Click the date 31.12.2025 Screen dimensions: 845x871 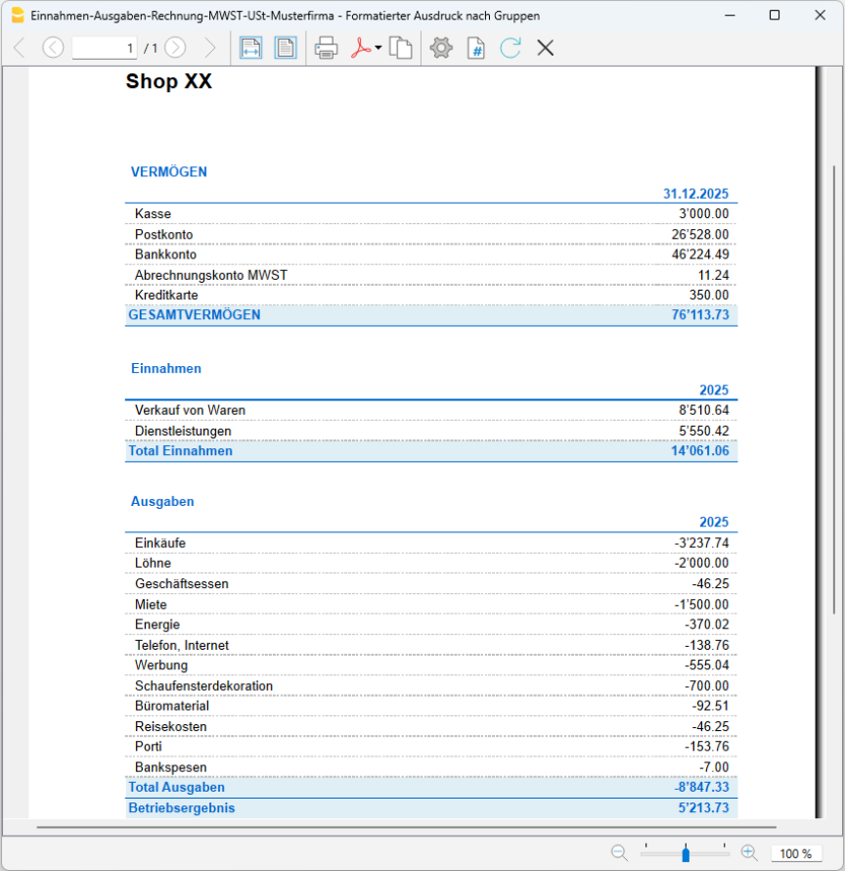point(695,194)
